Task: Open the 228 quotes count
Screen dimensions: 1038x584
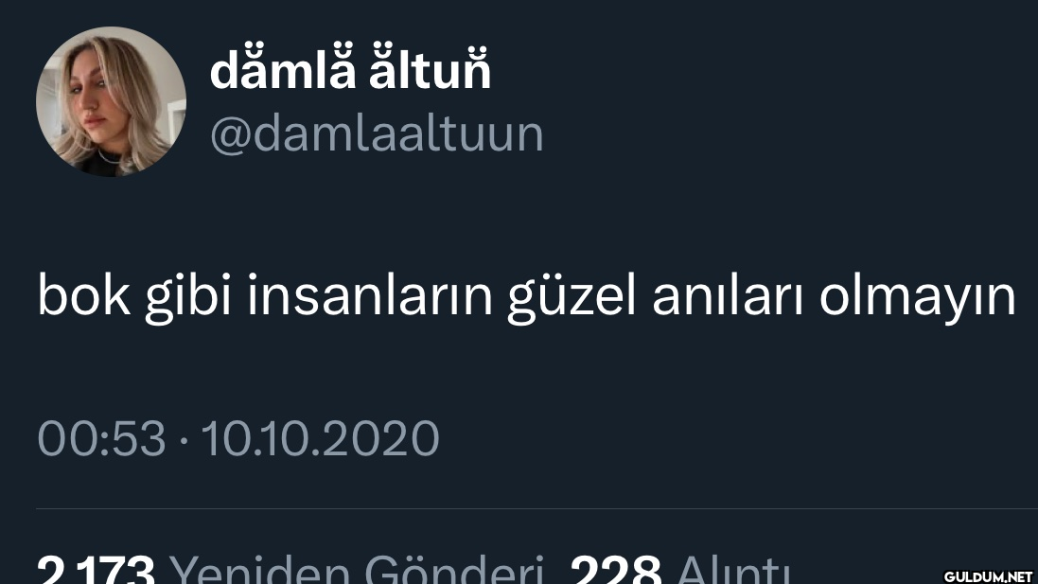Action: pos(615,570)
